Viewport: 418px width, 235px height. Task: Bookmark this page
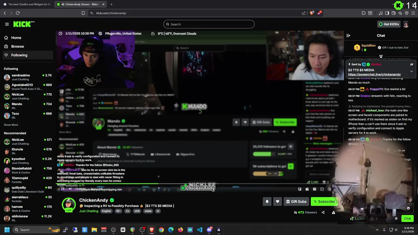(83, 13)
